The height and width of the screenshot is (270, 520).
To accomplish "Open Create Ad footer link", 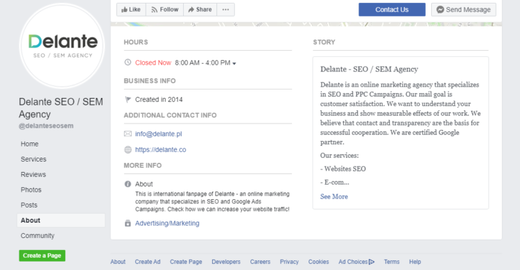I will tap(148, 262).
